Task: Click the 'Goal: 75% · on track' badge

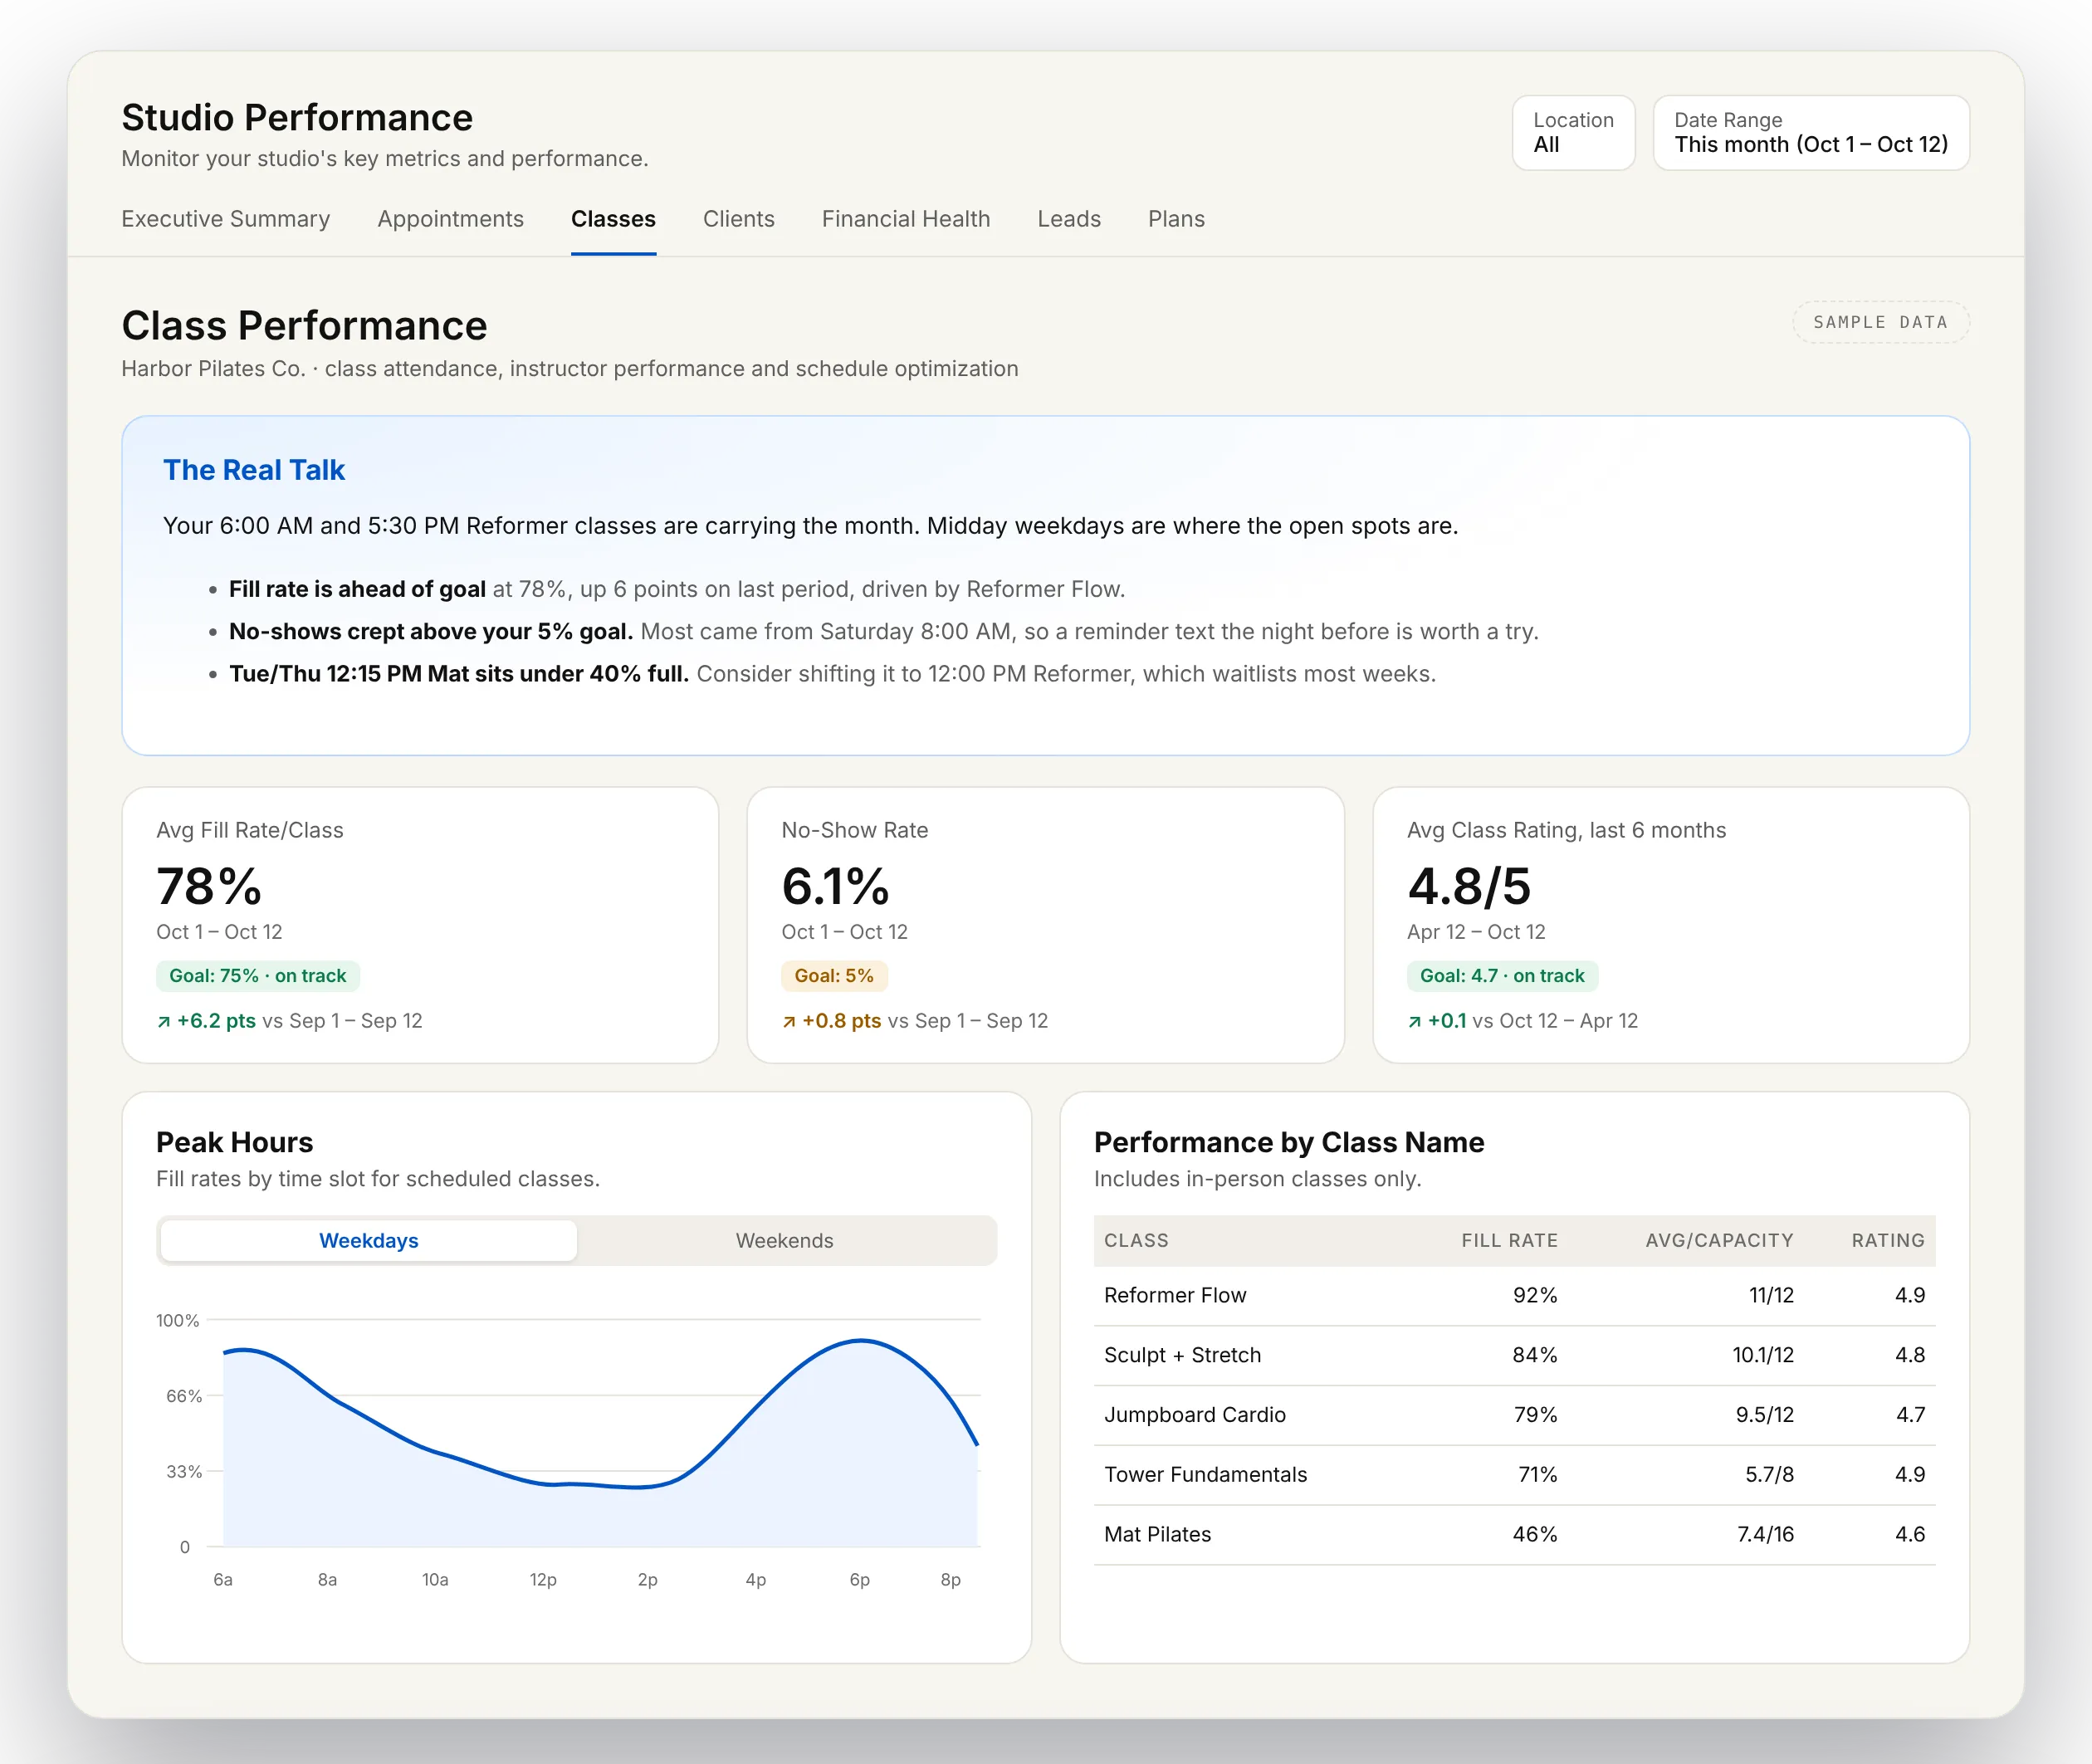Action: 257,975
